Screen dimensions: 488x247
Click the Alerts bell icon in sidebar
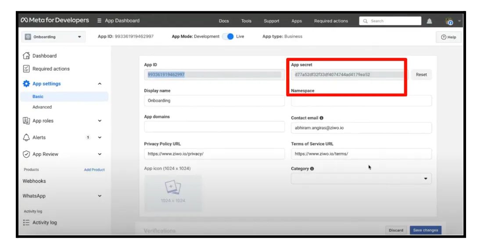26,138
